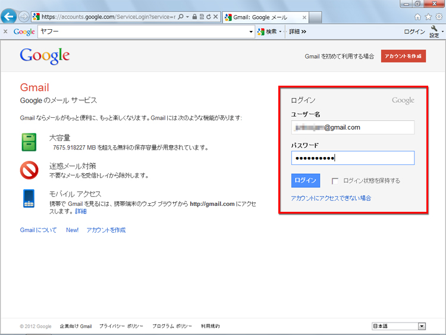Open favorites star icon
The height and width of the screenshot is (335, 446).
coord(428,17)
